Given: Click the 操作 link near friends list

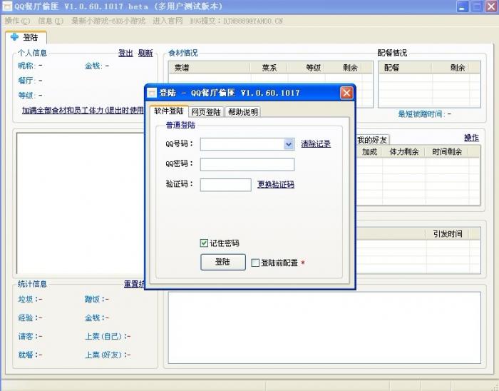Looking at the screenshot, I should coord(471,138).
